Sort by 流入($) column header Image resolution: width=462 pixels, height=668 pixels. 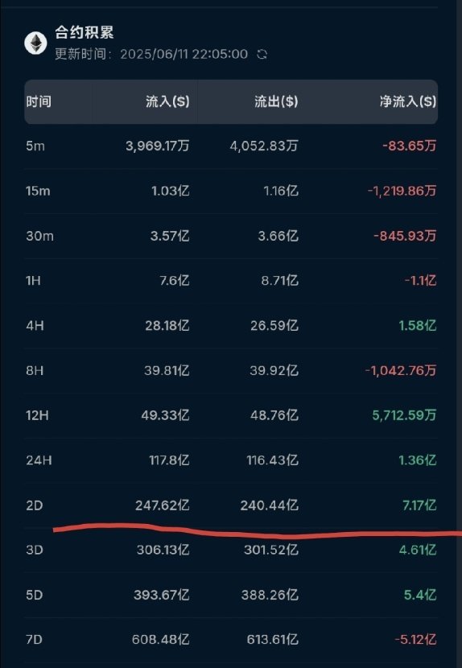tap(167, 102)
